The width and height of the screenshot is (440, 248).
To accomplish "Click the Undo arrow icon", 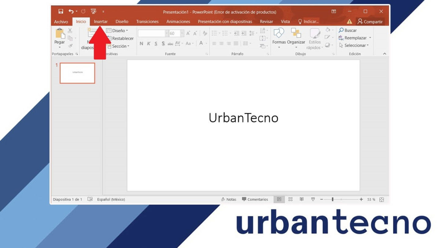I will [71, 12].
